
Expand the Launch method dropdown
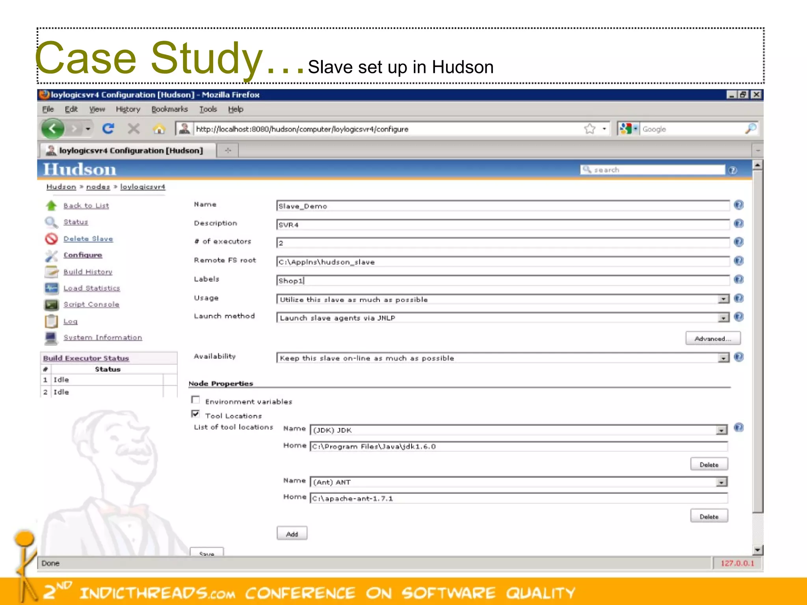coord(723,318)
